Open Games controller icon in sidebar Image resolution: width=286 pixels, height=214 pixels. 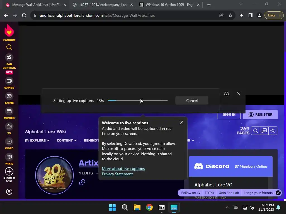pos(9,81)
